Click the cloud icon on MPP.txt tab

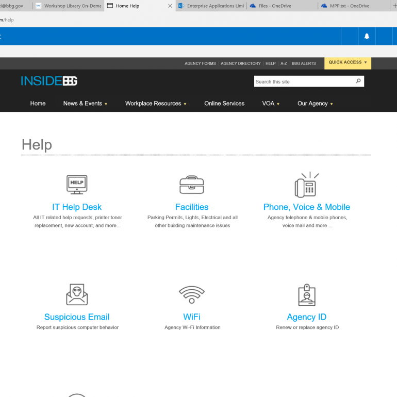coord(324,6)
